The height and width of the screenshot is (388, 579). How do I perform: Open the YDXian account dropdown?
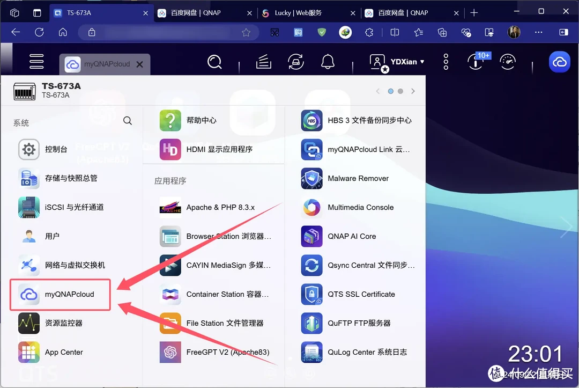397,62
